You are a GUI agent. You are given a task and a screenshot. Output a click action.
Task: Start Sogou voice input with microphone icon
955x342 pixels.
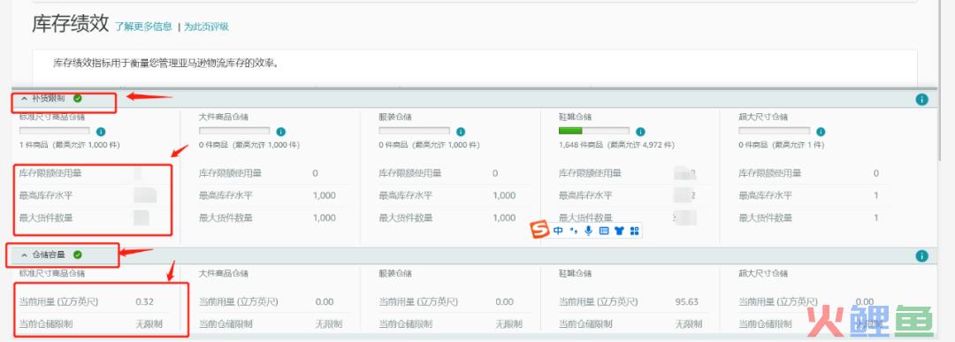(x=588, y=231)
